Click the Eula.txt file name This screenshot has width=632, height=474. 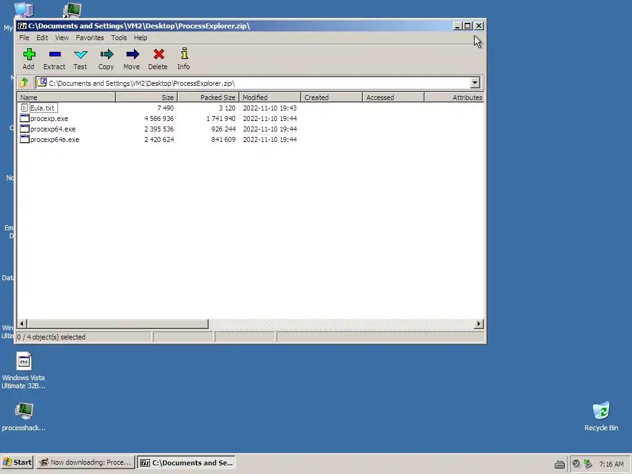[43, 108]
